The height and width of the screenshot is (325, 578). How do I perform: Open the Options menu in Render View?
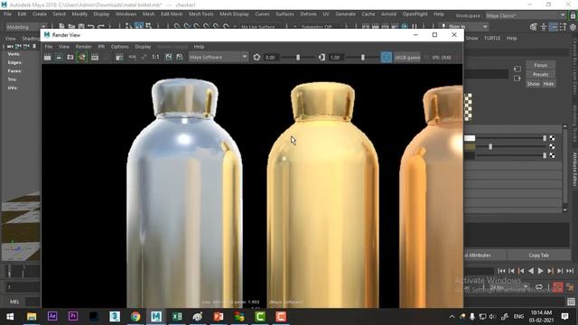(x=120, y=47)
